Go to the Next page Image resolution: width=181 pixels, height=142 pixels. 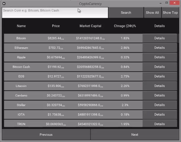click(x=135, y=134)
